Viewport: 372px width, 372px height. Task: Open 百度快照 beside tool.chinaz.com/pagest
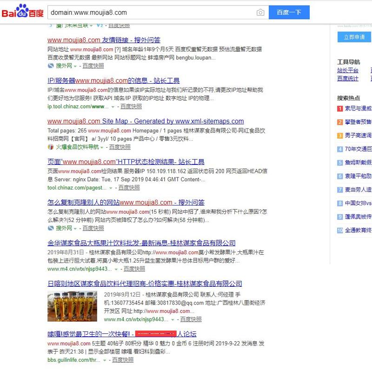point(129,188)
